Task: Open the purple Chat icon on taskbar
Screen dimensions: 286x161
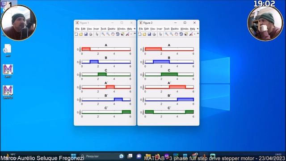Action: click(x=139, y=156)
